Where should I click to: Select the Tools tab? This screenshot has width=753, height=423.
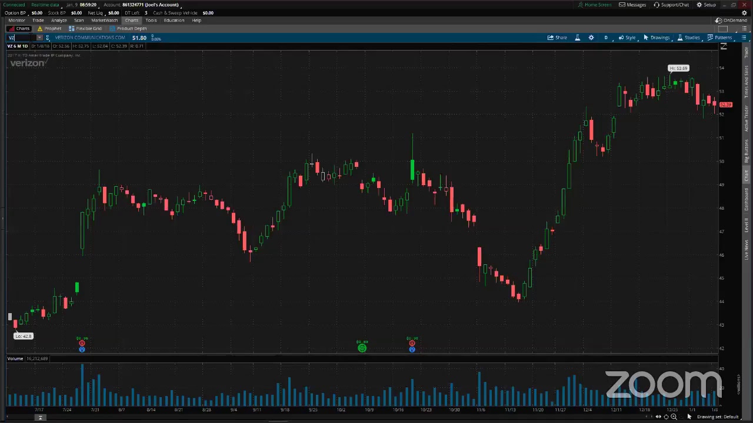[151, 21]
